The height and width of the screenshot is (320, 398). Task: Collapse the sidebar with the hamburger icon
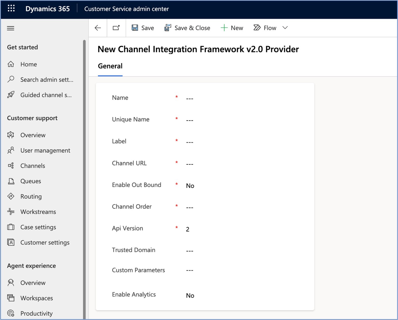tap(11, 28)
